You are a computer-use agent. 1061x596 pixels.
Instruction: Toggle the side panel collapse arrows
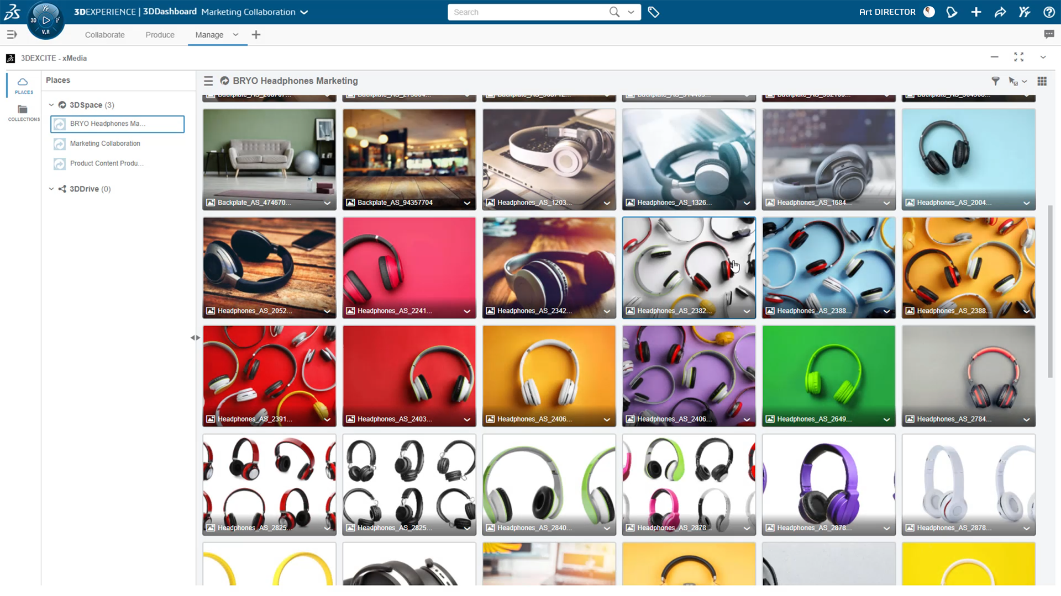click(x=195, y=338)
